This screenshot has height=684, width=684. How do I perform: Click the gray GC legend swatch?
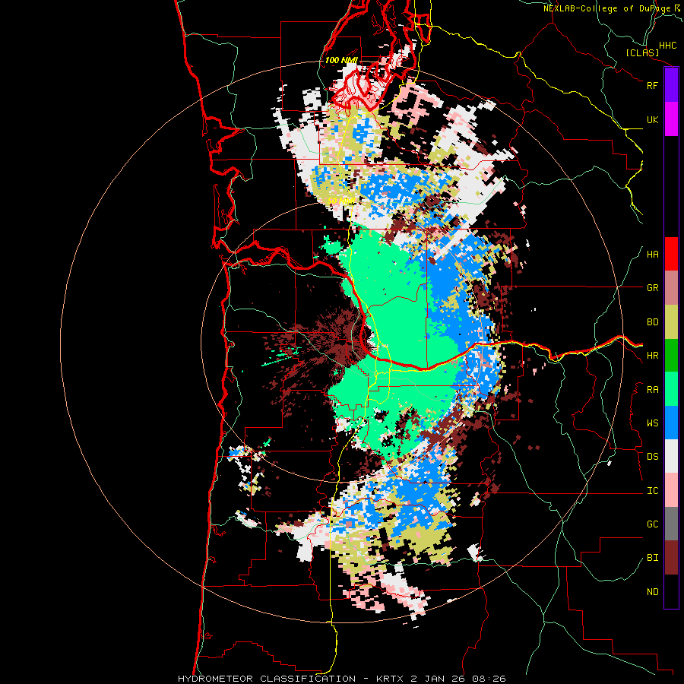tap(671, 524)
